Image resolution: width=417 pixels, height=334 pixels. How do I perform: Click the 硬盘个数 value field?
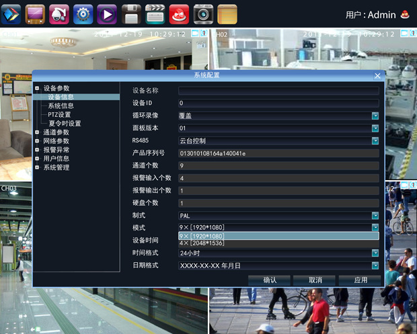point(278,203)
